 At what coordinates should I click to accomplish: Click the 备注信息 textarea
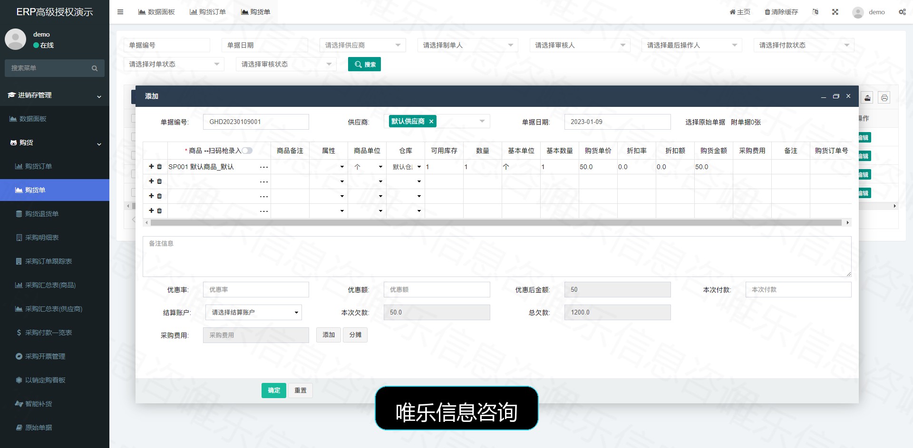pyautogui.click(x=497, y=257)
